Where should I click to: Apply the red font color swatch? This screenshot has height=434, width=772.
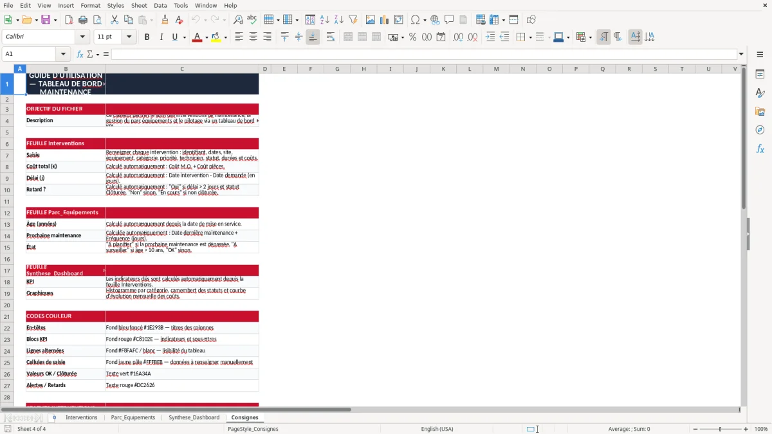(x=196, y=37)
